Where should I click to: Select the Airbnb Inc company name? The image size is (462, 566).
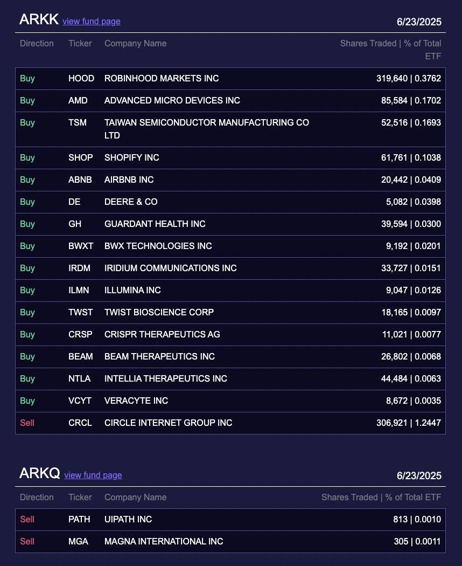click(x=129, y=180)
